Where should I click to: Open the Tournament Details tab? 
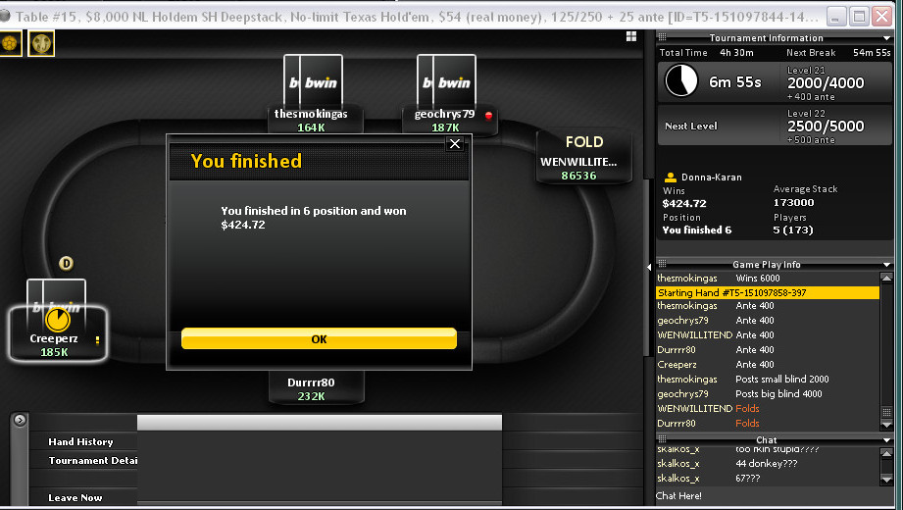coord(93,460)
